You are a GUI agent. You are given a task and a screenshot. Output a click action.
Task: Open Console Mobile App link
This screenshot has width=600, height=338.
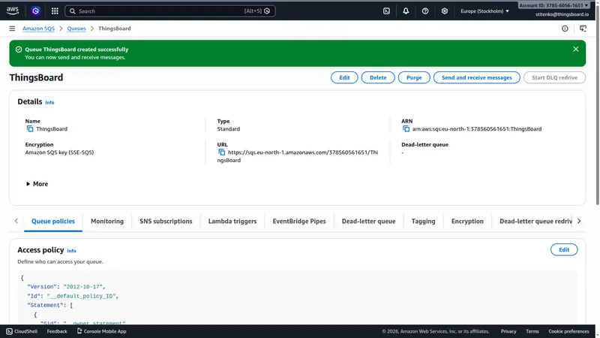(x=102, y=331)
